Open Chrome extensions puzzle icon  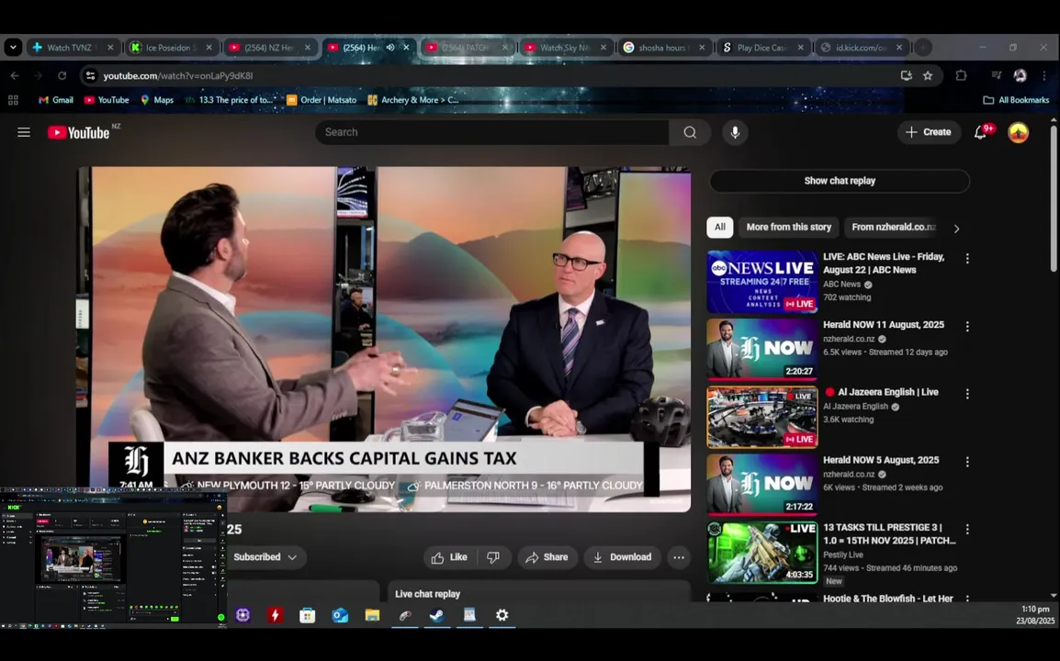click(x=961, y=75)
